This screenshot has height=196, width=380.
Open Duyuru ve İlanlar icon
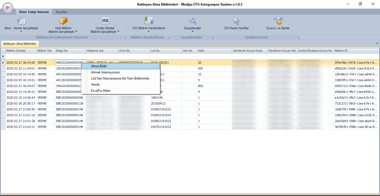(278, 21)
